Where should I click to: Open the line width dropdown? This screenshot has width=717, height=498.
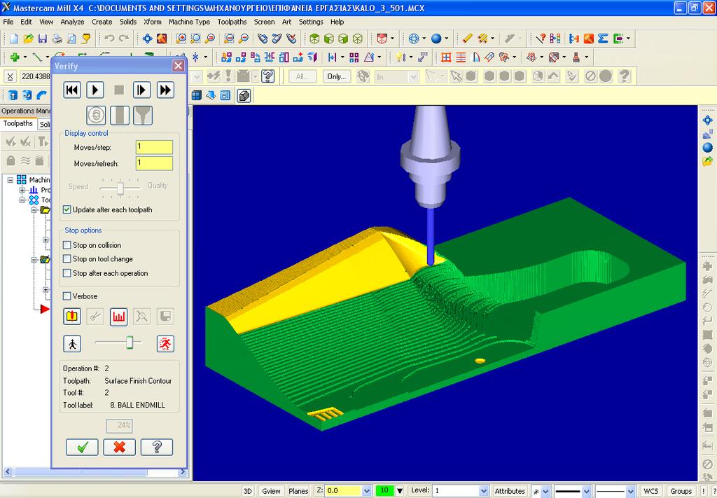point(632,491)
